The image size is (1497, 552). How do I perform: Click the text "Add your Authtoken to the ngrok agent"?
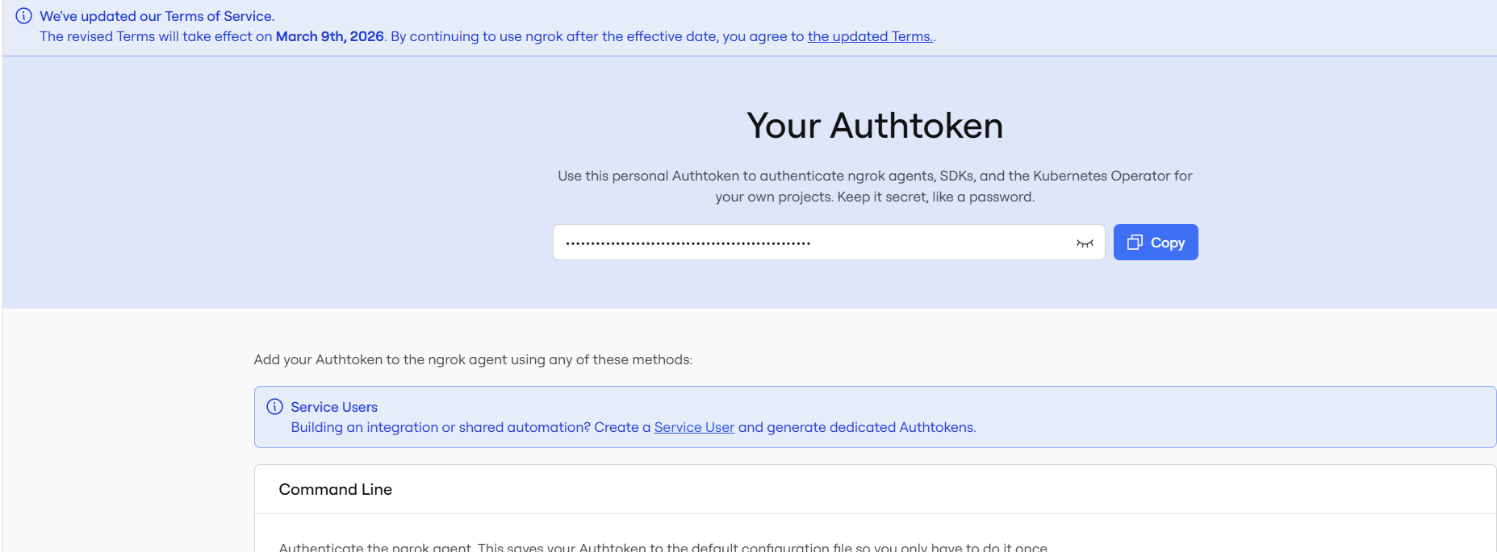pos(381,359)
